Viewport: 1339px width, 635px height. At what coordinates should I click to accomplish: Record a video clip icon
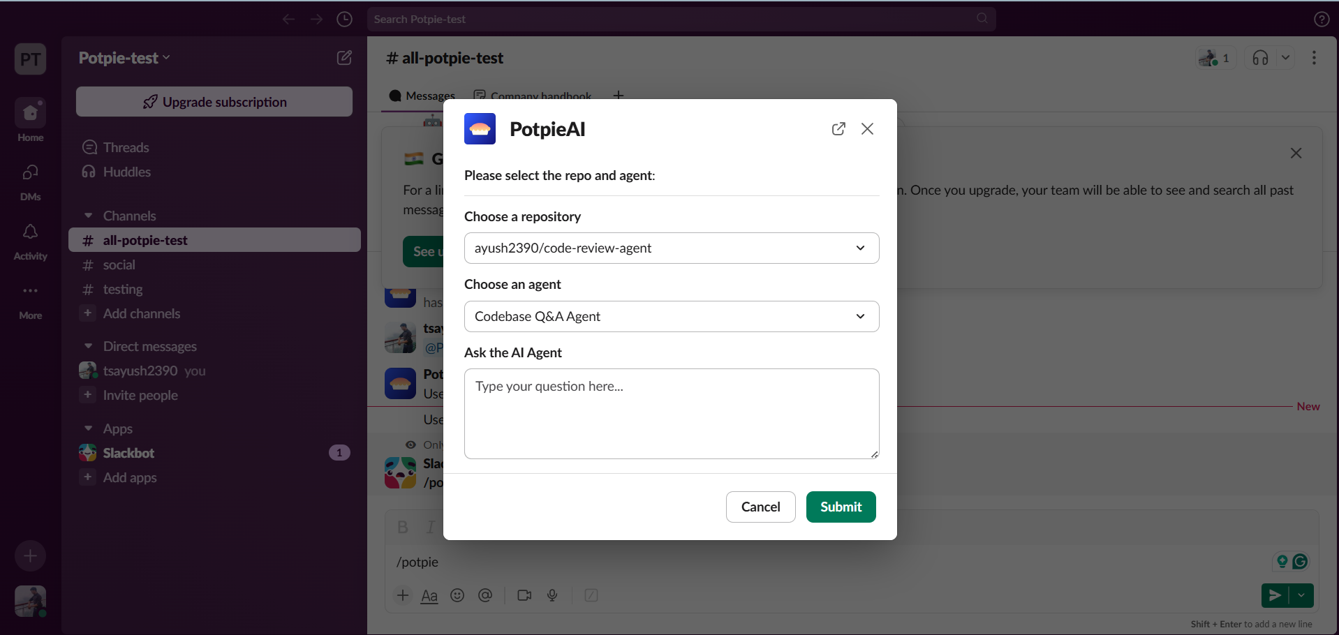(524, 595)
